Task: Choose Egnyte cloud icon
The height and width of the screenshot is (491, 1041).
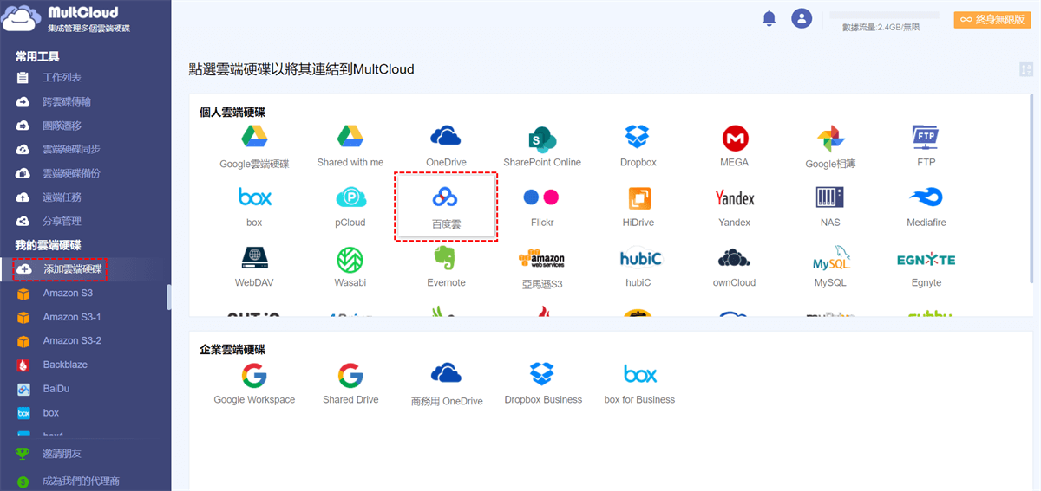Action: tap(926, 259)
